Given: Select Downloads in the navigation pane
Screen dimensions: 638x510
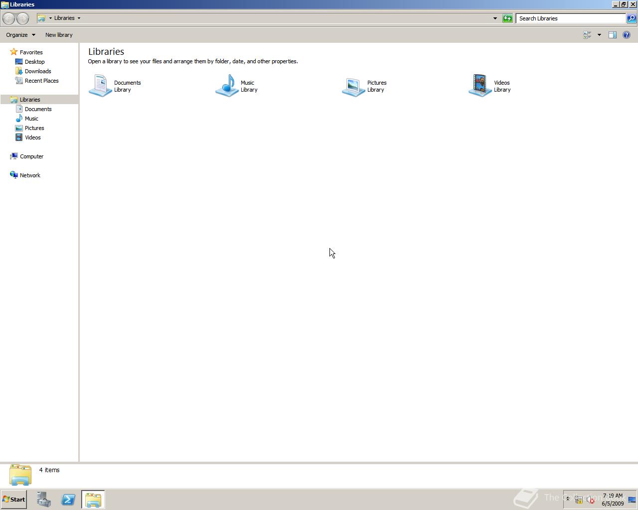Looking at the screenshot, I should click(x=38, y=71).
